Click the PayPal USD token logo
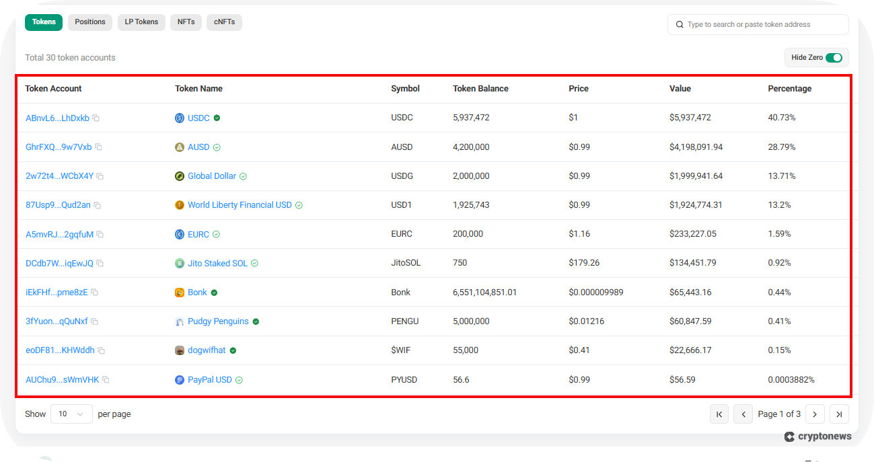 coord(179,379)
